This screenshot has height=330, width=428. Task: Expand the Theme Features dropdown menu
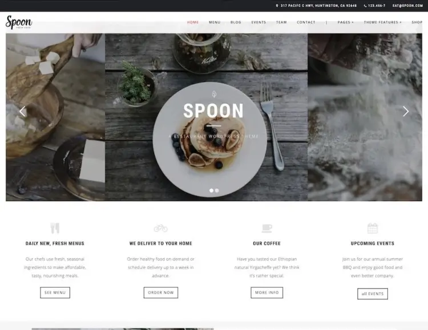382,22
